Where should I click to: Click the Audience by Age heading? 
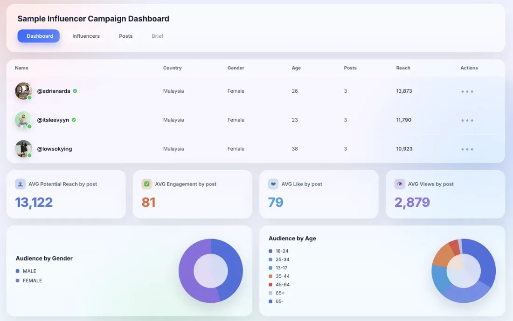click(292, 238)
